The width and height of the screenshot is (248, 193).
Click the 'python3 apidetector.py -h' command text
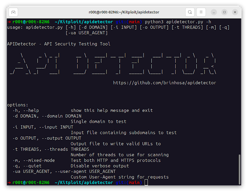click(178, 22)
